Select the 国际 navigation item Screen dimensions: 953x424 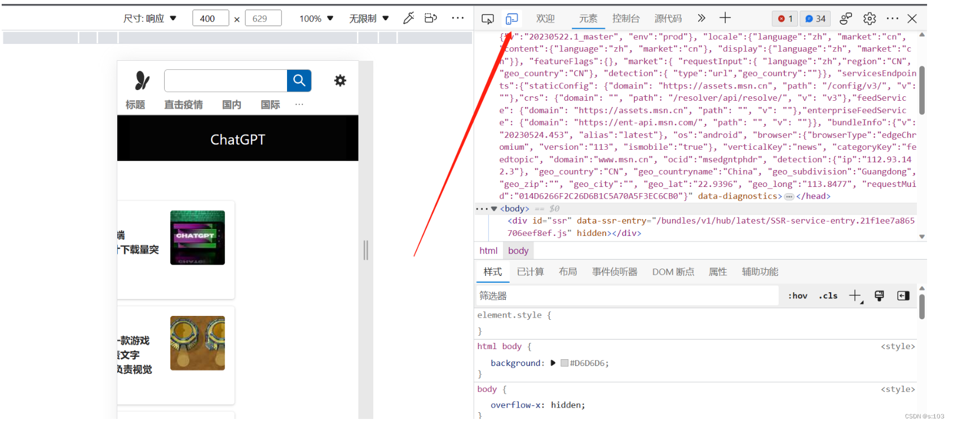pyautogui.click(x=271, y=105)
